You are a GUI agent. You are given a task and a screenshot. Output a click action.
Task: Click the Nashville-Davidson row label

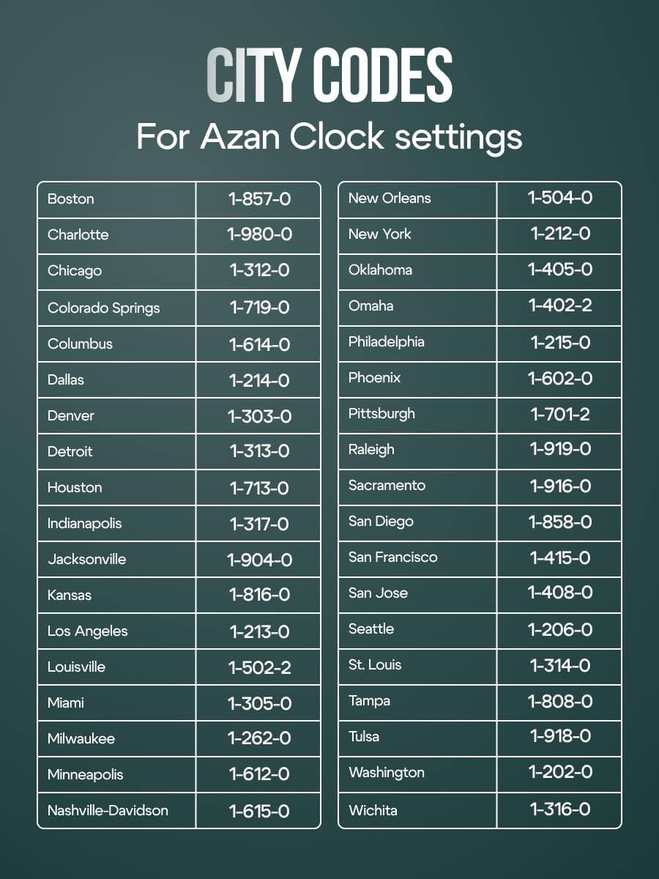[108, 810]
